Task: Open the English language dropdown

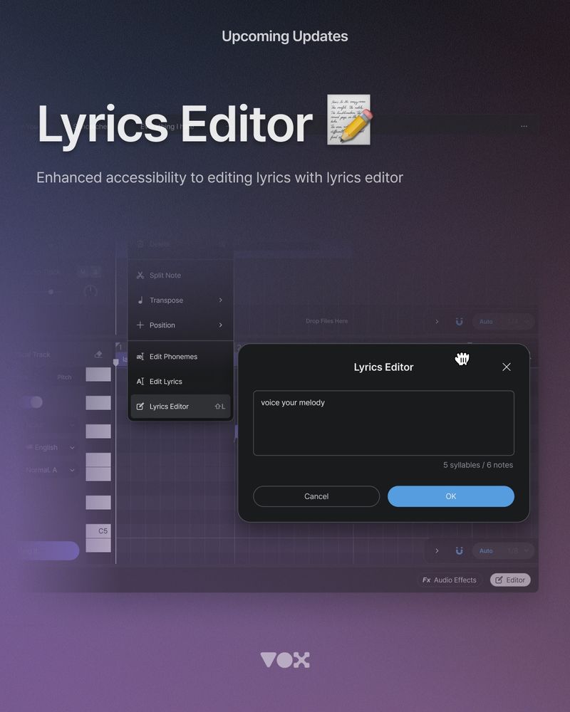Action: tap(51, 448)
